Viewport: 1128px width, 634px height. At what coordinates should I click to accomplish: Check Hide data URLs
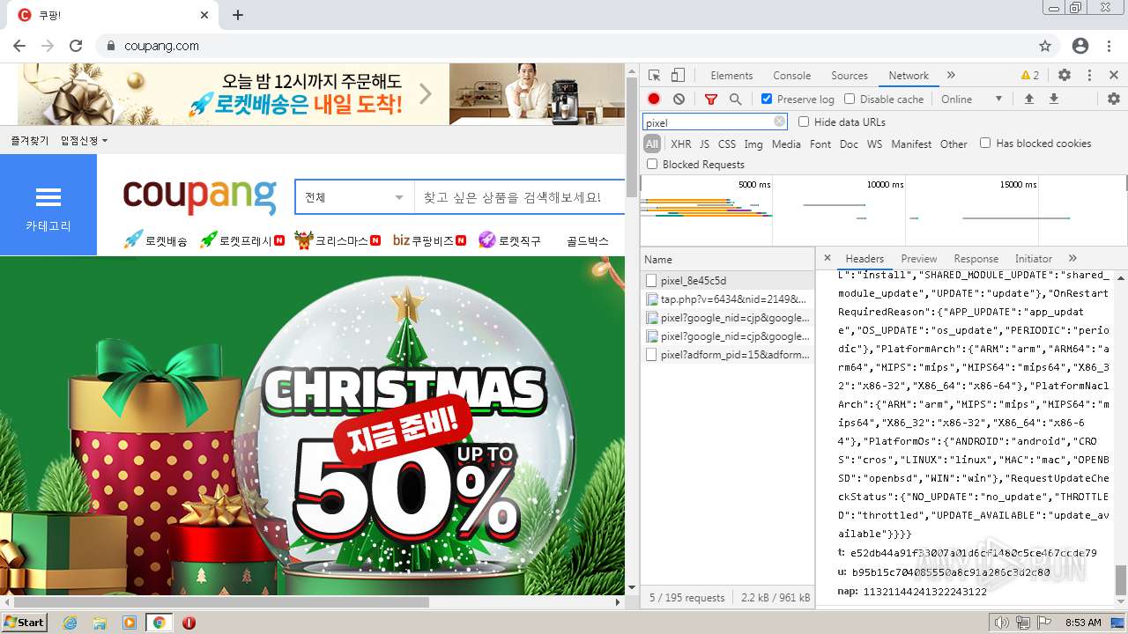point(804,122)
